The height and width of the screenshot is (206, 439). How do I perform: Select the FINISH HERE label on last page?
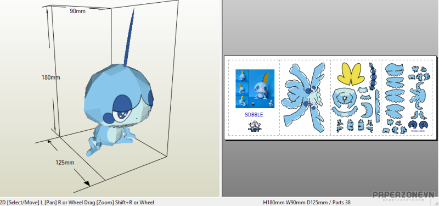(x=418, y=131)
